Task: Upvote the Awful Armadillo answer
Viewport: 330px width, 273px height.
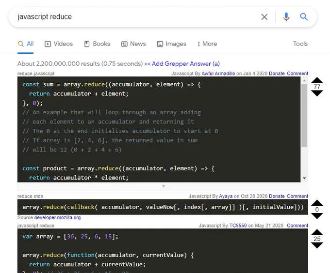Action: (x=317, y=80)
